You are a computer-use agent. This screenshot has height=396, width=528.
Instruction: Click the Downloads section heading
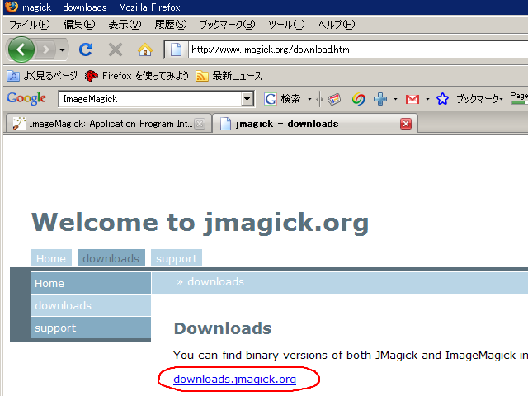[223, 328]
